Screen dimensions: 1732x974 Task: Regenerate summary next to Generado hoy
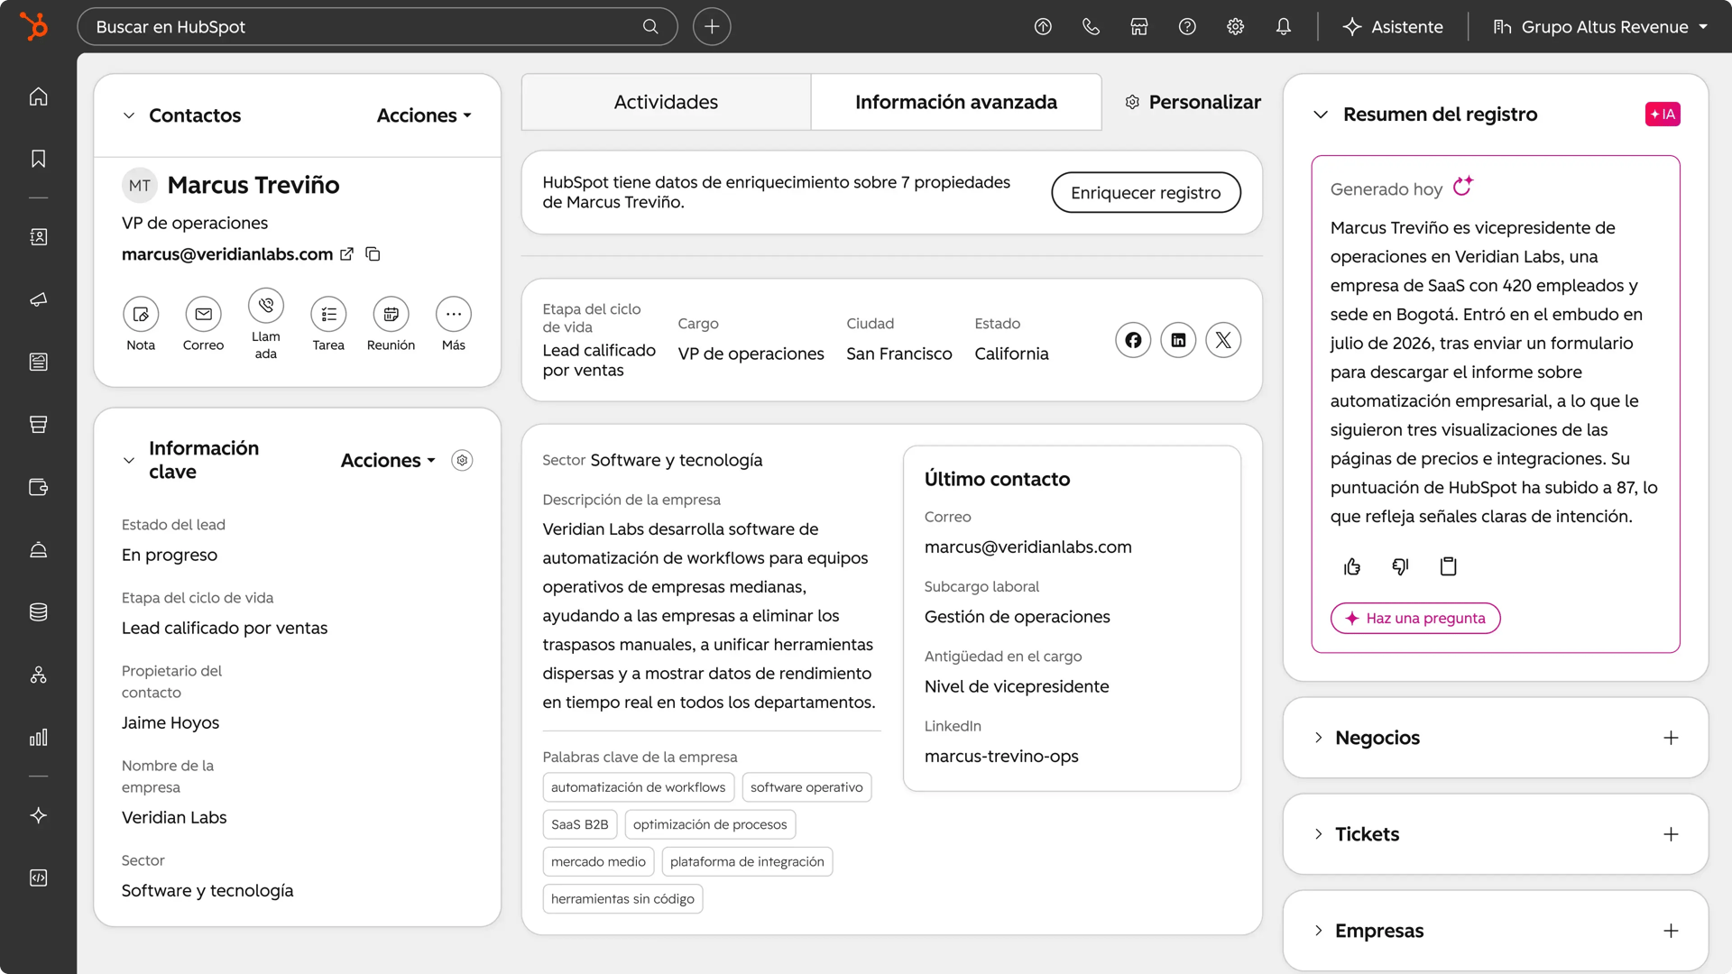[1462, 187]
